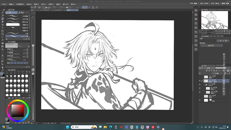The image size is (231, 130).
Task: Select the 湿润水彩 brush
Action: (17, 25)
